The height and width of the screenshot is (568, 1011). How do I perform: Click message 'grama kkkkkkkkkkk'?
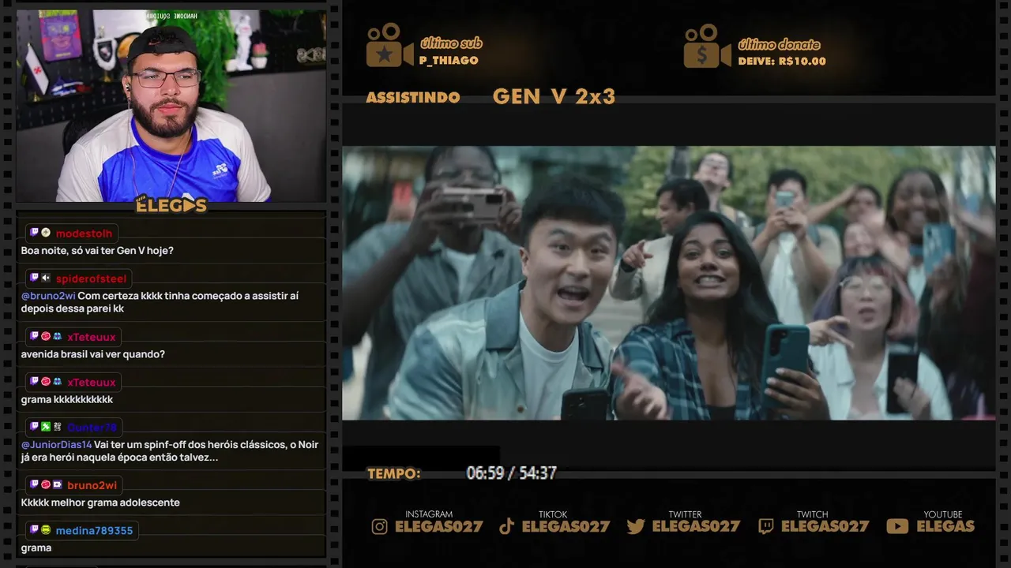click(67, 400)
